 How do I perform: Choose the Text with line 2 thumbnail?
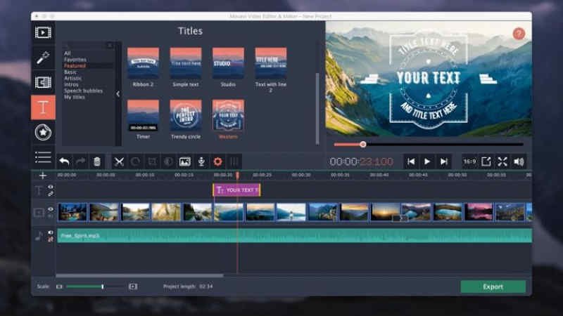(x=271, y=63)
